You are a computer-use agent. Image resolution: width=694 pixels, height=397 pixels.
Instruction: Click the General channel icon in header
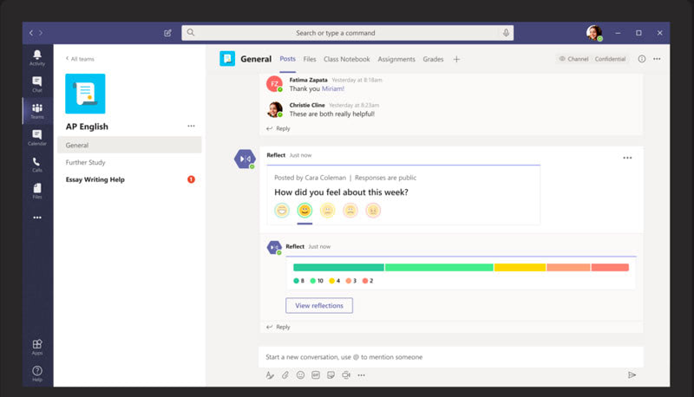coord(227,59)
